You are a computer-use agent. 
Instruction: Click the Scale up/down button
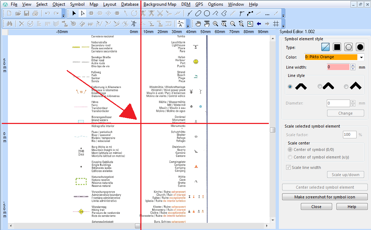coord(345,175)
